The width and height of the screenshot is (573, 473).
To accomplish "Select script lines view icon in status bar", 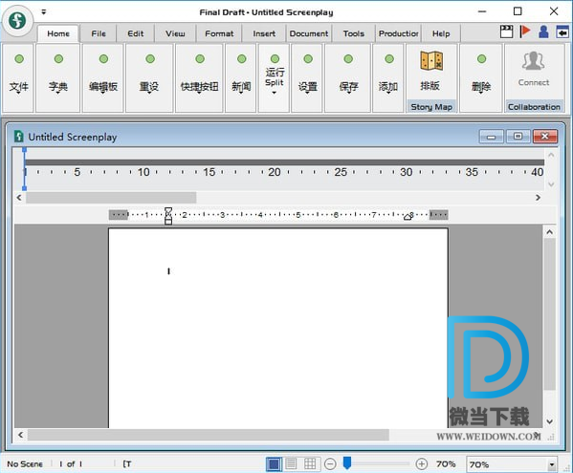I will 291,463.
